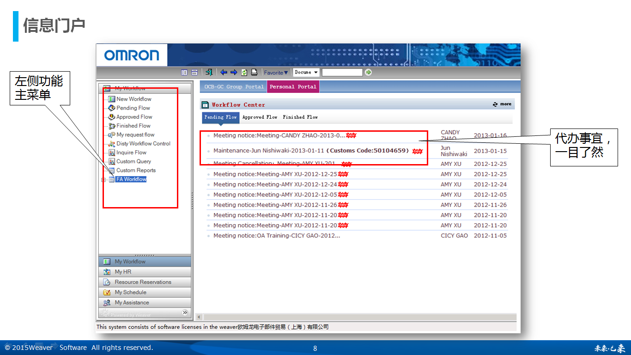Toggle the top banner layout icon
Viewport: 631px width, 355px height.
194,73
